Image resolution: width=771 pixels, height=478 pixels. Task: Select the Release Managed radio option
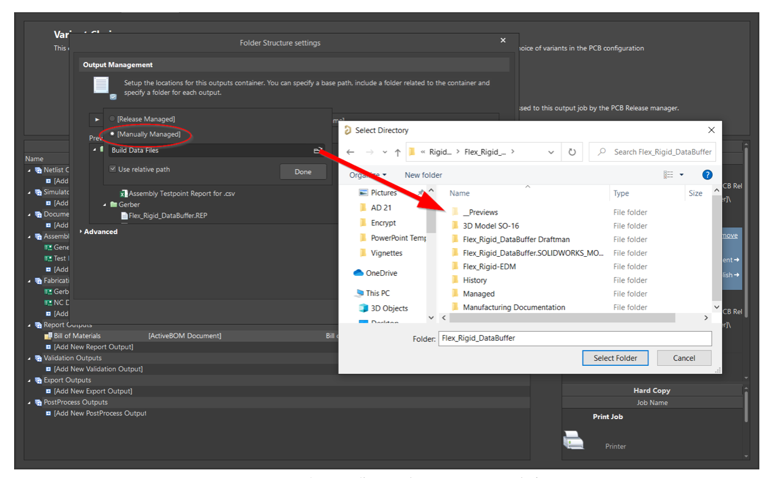click(112, 119)
